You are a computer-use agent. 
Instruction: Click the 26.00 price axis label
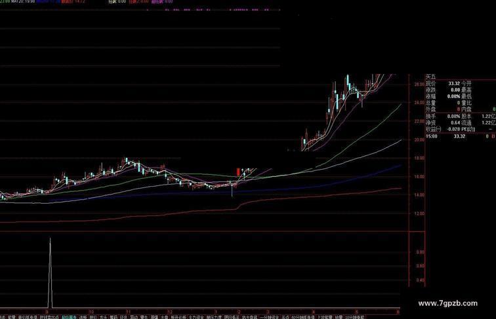pyautogui.click(x=419, y=84)
